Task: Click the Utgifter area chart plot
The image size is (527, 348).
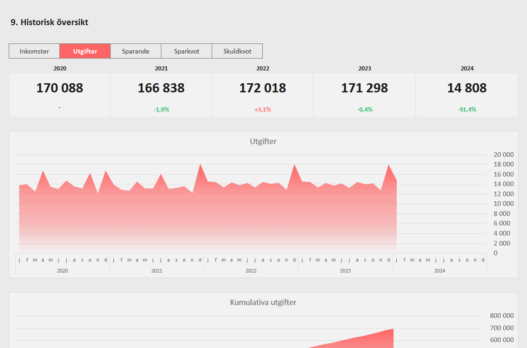Action: tap(251, 204)
